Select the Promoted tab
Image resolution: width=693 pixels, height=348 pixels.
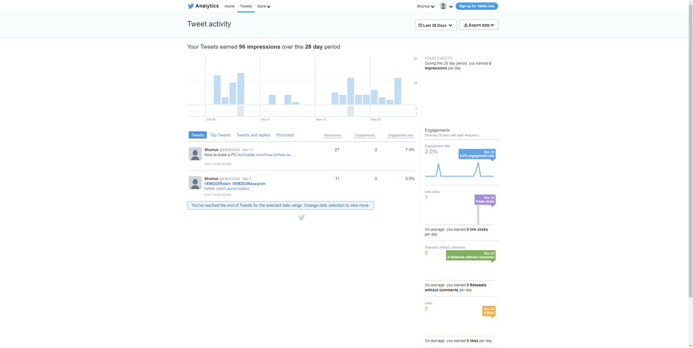pyautogui.click(x=285, y=135)
